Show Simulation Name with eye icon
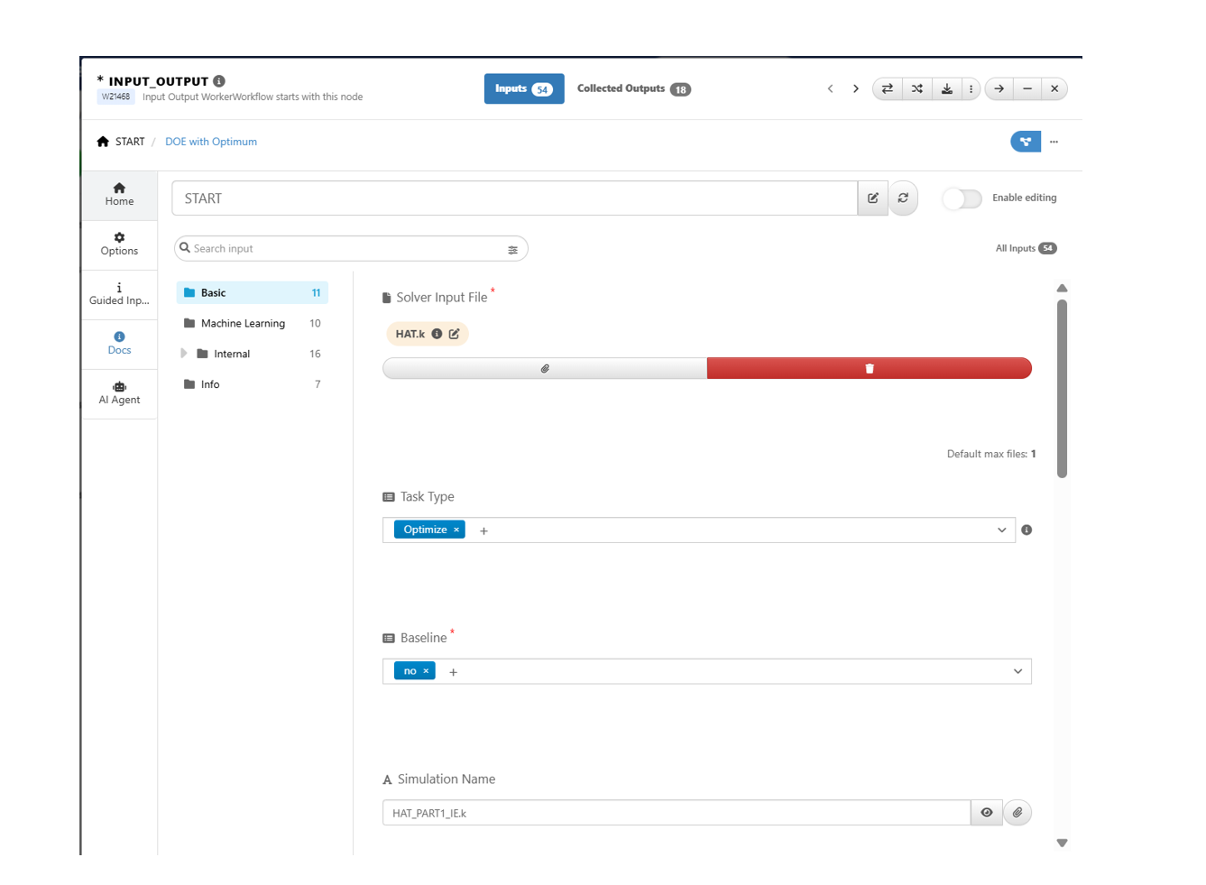 tap(986, 813)
